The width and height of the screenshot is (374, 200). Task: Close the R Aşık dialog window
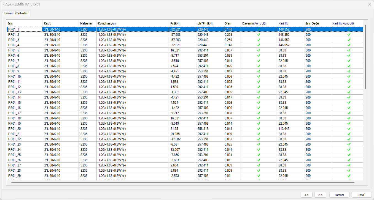click(369, 4)
